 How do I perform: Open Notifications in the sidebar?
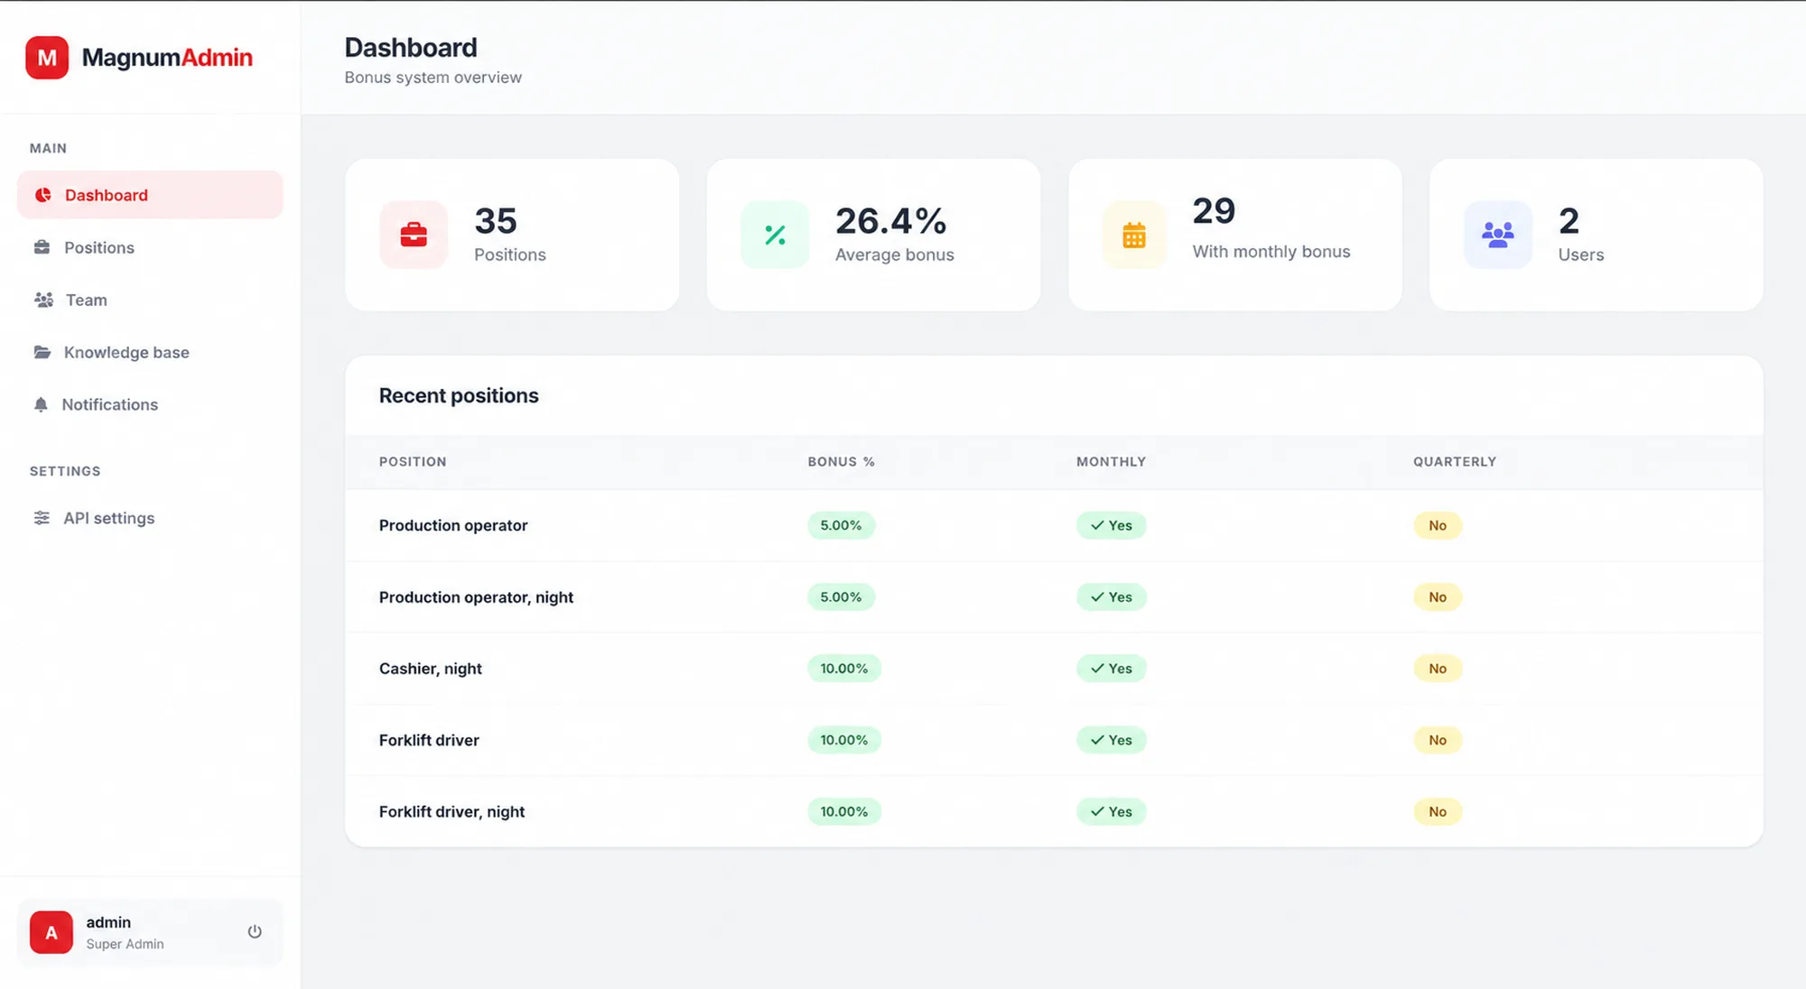point(150,404)
